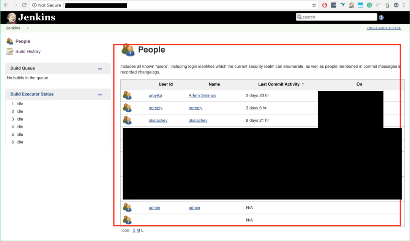The height and width of the screenshot is (241, 410).
Task: Click the Not Secure site info
Action: point(47,5)
